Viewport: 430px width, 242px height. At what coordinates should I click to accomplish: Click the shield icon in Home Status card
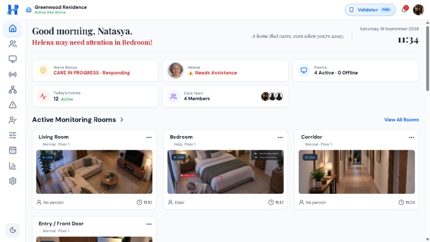tap(43, 71)
